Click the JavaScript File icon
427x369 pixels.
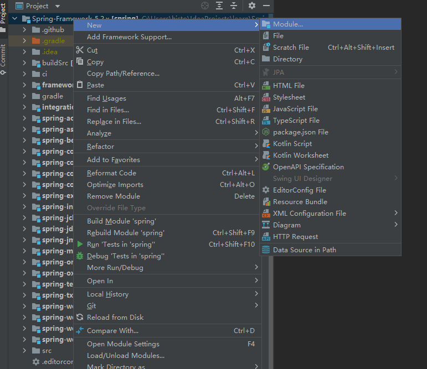pos(266,109)
